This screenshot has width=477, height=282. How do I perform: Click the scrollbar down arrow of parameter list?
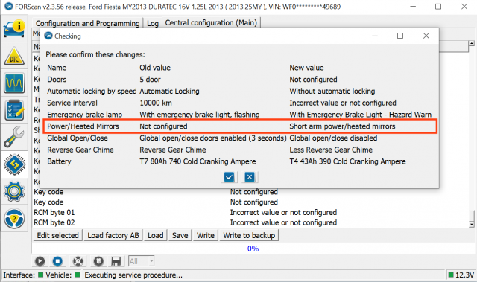point(472,224)
